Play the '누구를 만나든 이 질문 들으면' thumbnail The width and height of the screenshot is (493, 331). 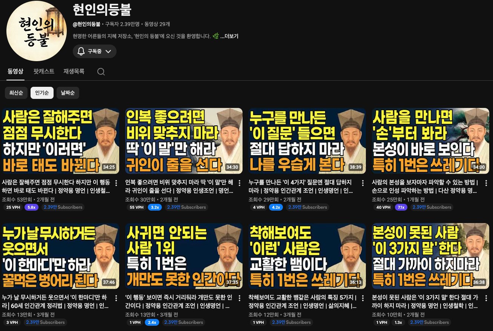pos(307,141)
